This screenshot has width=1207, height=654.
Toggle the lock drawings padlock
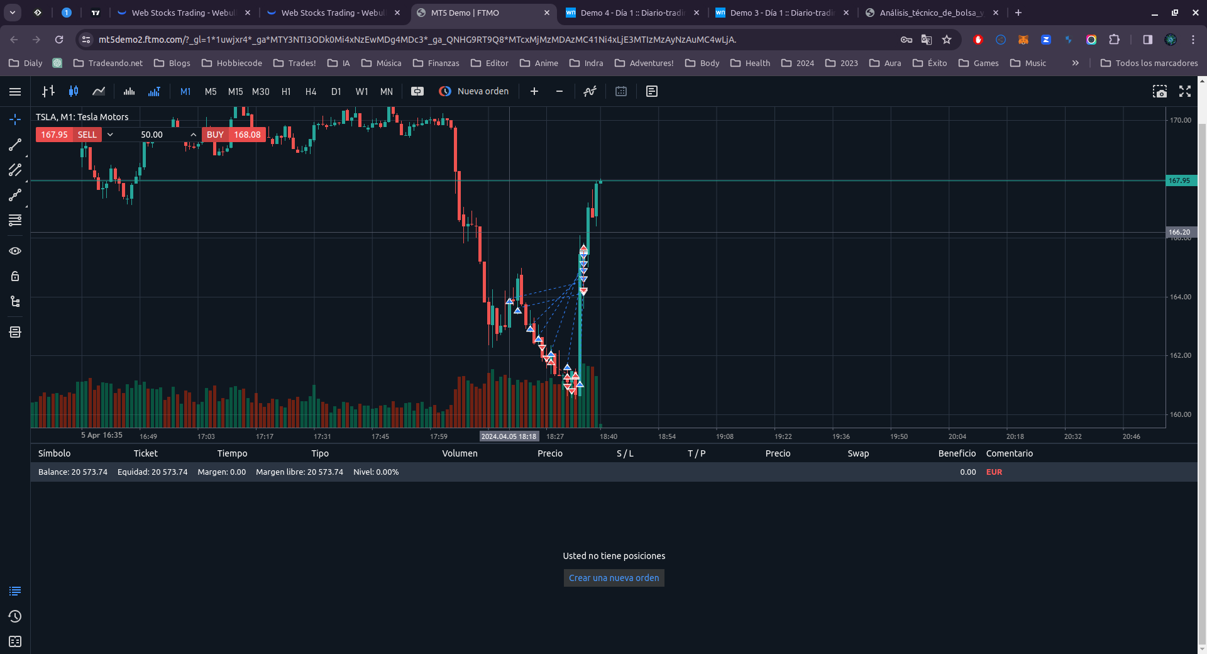(x=15, y=276)
